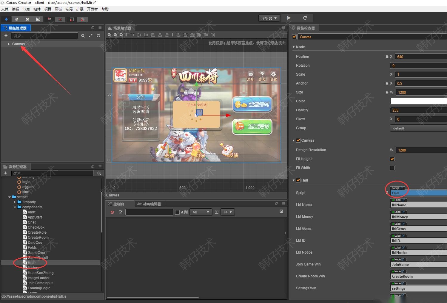Align selected nodes to top

pos(132,35)
